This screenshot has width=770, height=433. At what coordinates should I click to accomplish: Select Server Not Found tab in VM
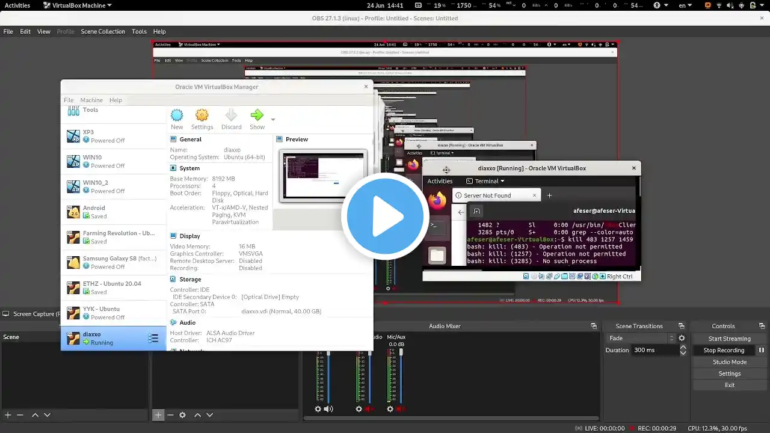pyautogui.click(x=496, y=195)
